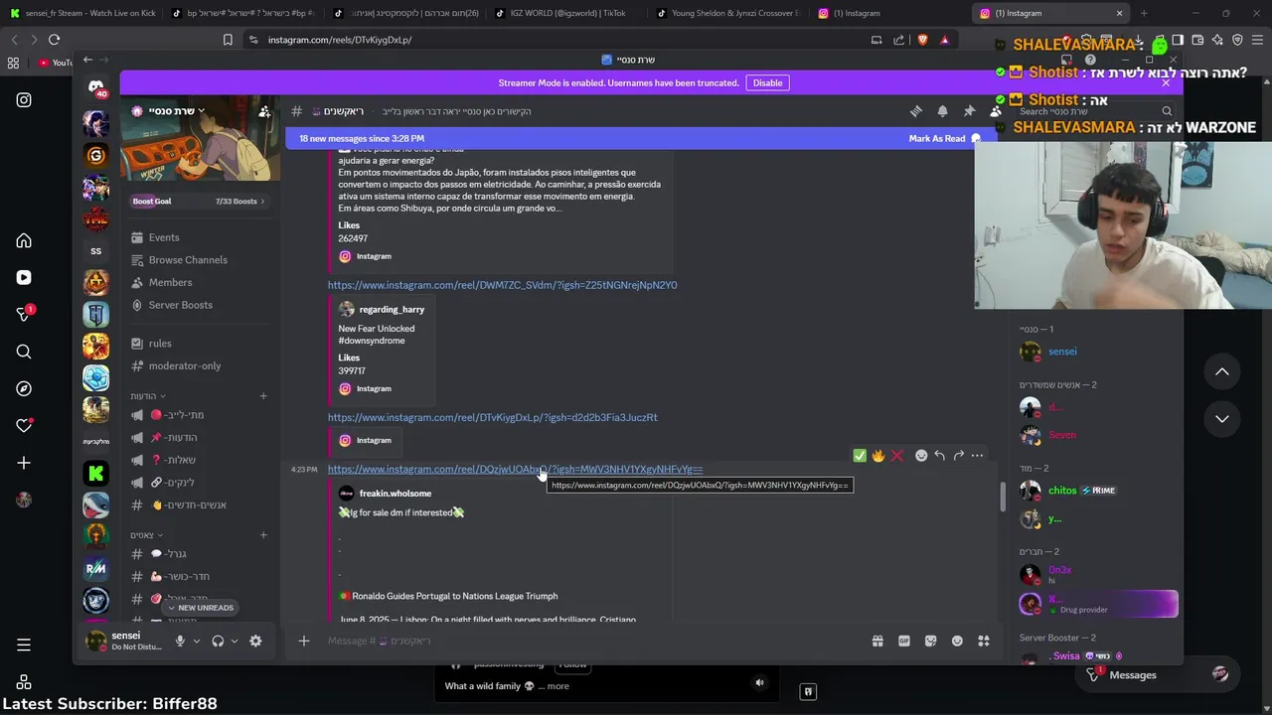Open notification settings bell in channel header

[943, 111]
